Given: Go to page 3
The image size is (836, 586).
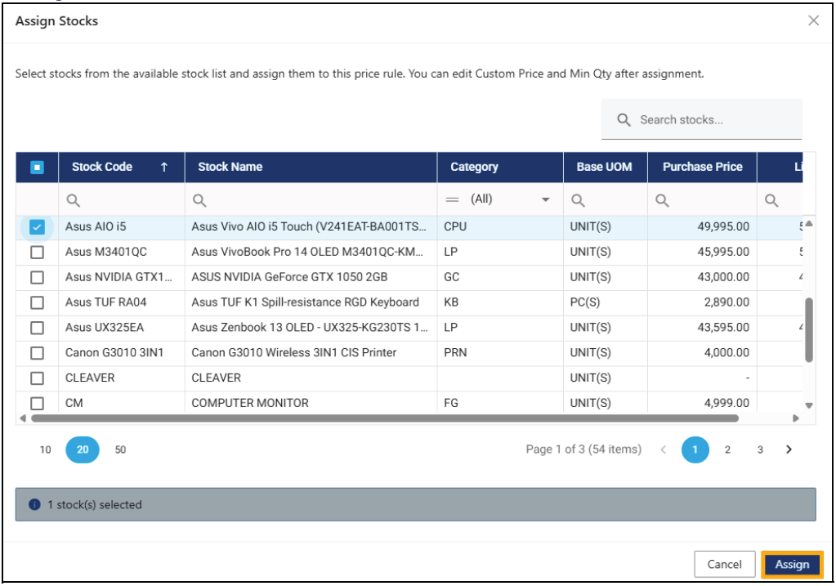Looking at the screenshot, I should [760, 450].
